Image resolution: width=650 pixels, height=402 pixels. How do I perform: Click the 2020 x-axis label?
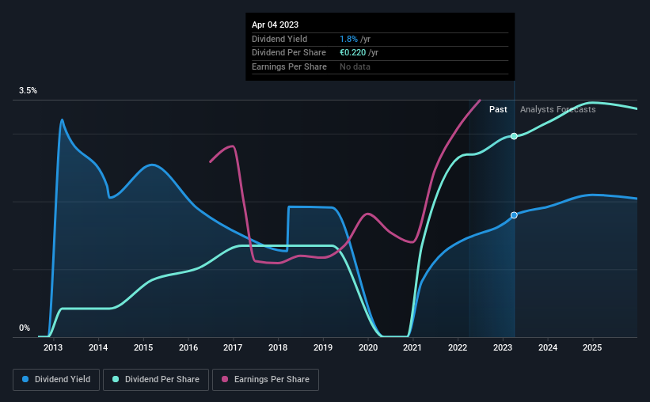368,347
